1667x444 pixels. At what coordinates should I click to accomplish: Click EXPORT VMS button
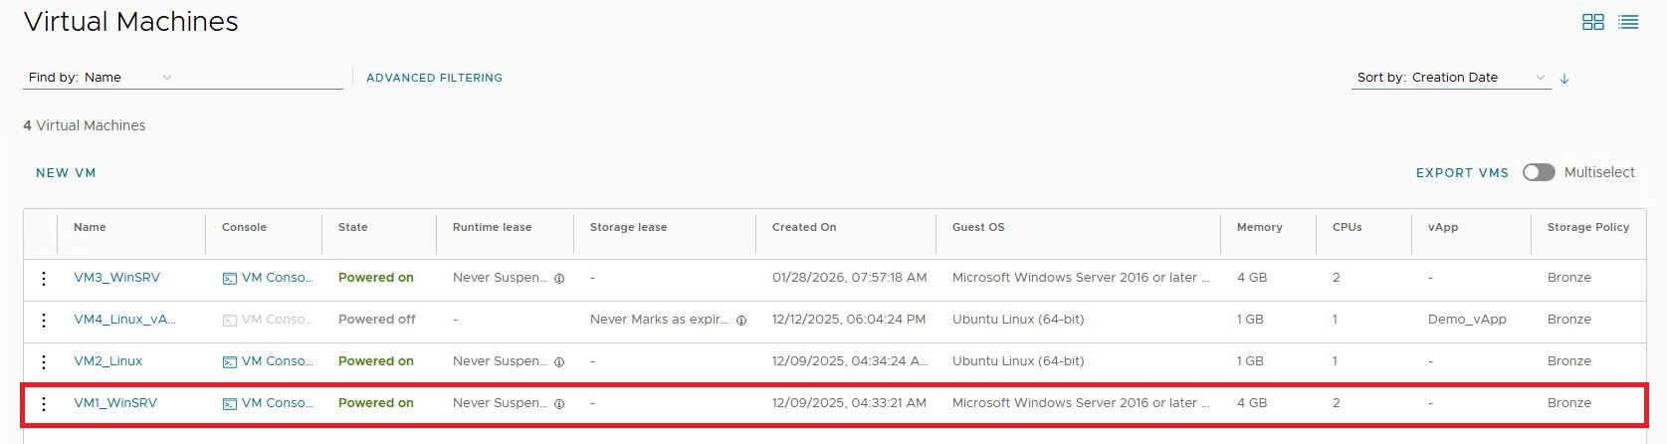(1462, 172)
